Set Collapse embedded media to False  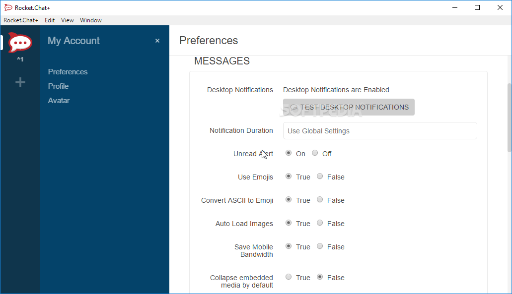pos(320,277)
